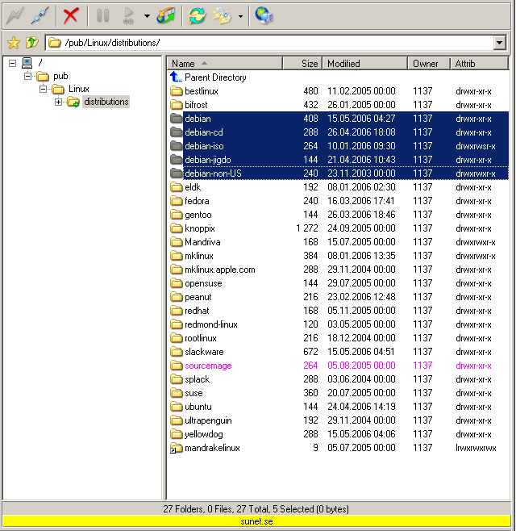Select the root node in the tree
Viewport: 516px width, 531px height.
coord(40,63)
